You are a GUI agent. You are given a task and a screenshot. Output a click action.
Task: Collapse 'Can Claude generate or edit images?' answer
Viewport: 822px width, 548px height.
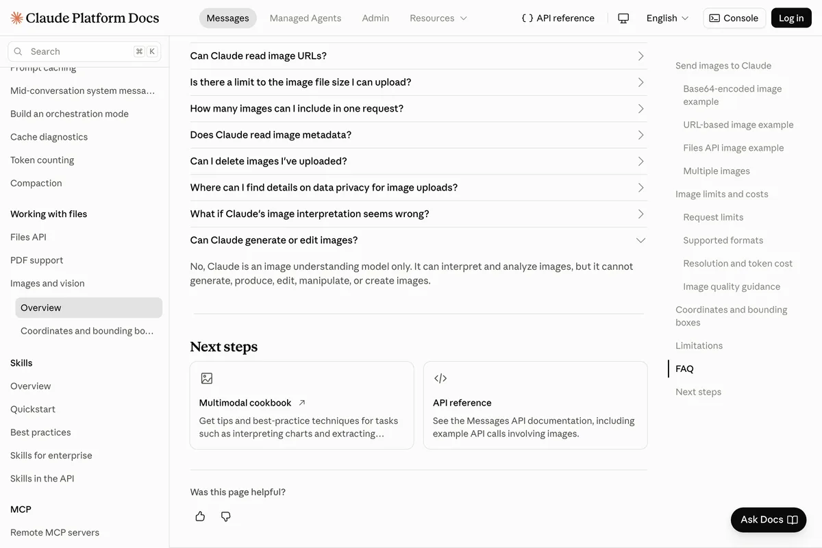pyautogui.click(x=418, y=240)
